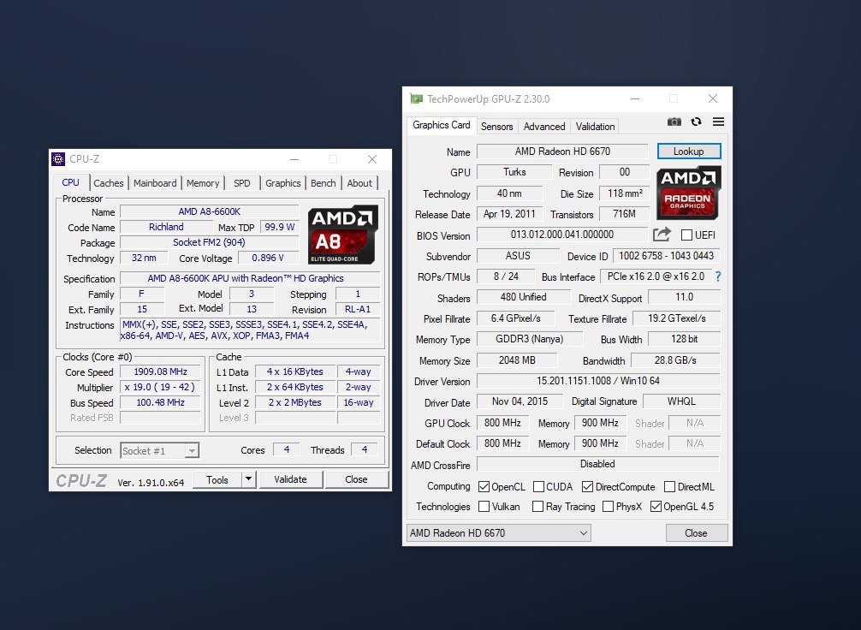Open the SPD tab
Image resolution: width=861 pixels, height=630 pixels.
(241, 183)
